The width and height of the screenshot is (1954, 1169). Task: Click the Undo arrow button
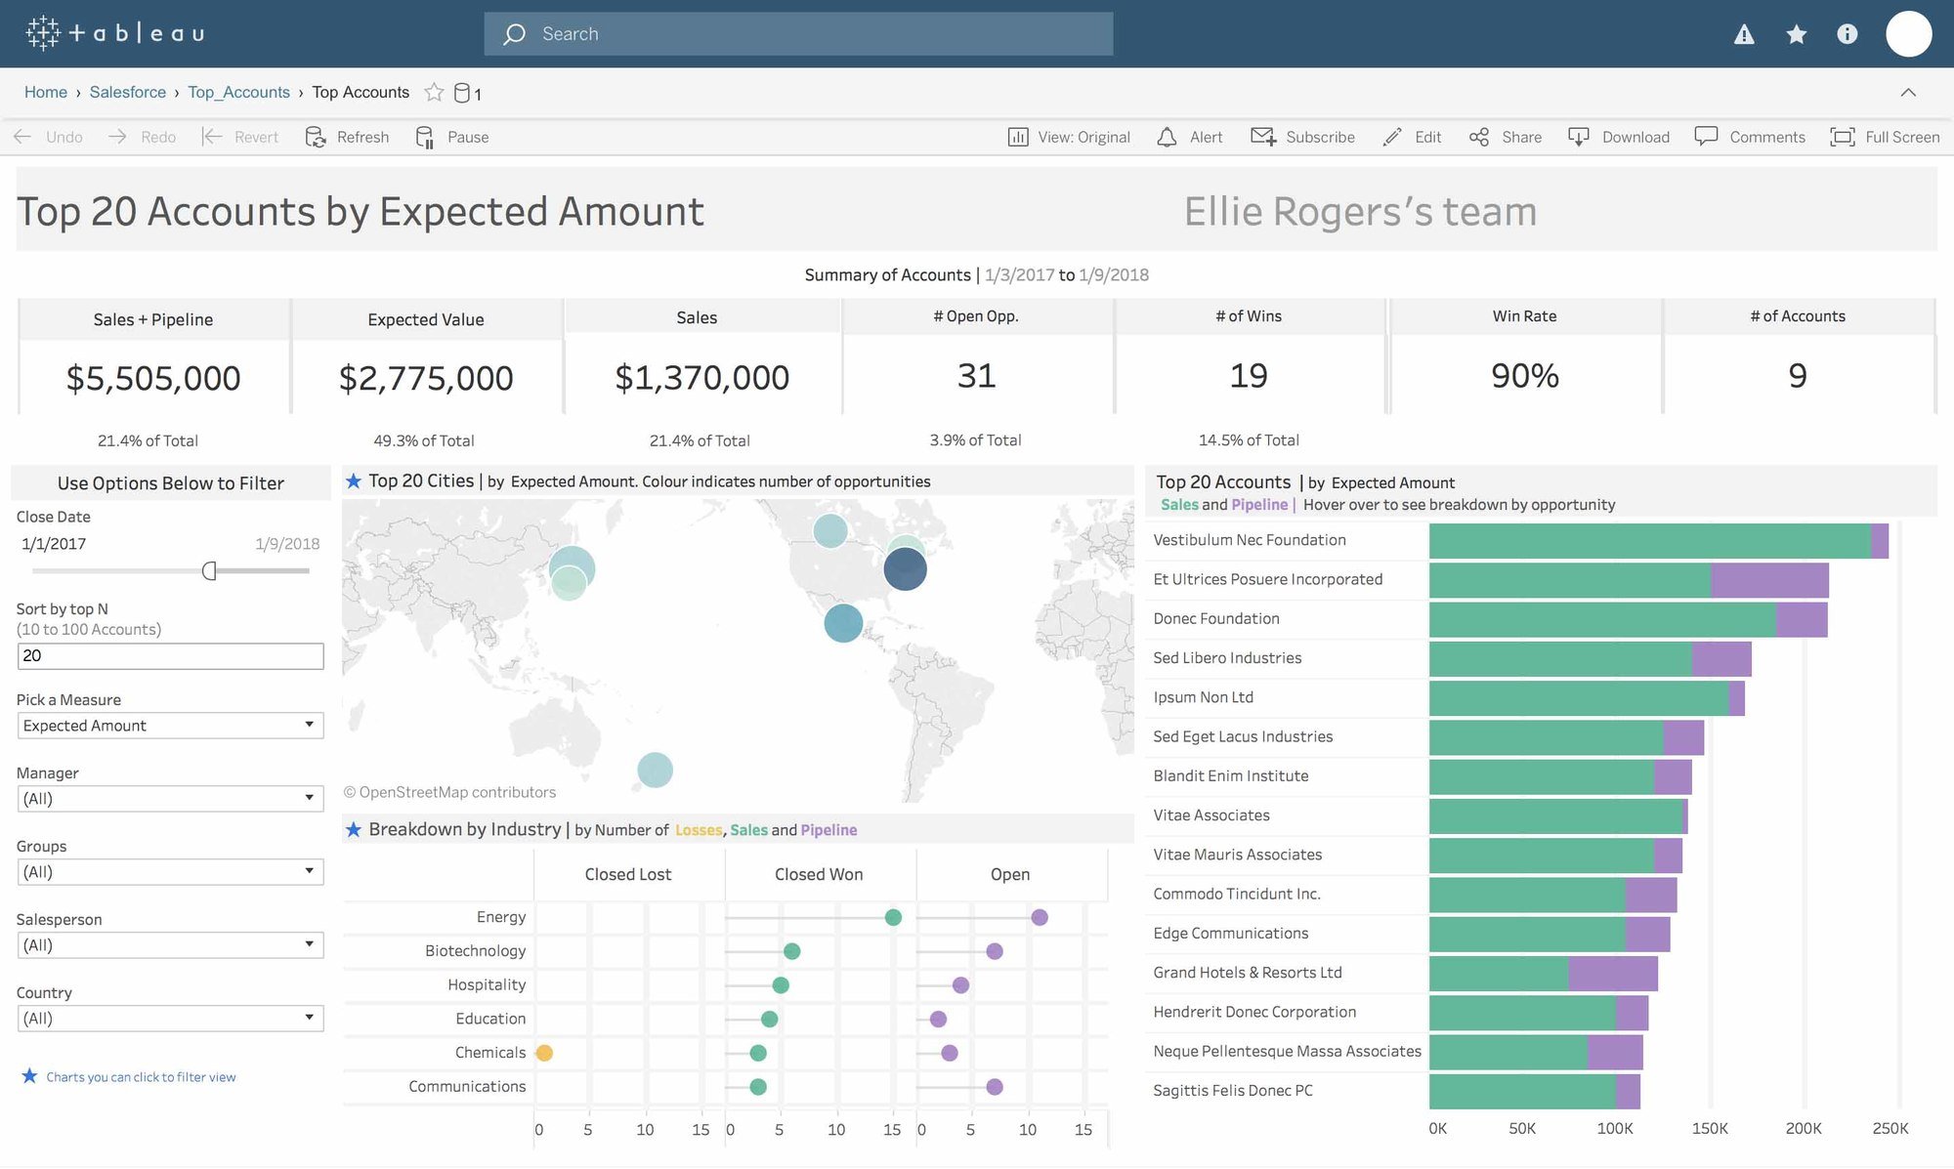click(x=48, y=137)
